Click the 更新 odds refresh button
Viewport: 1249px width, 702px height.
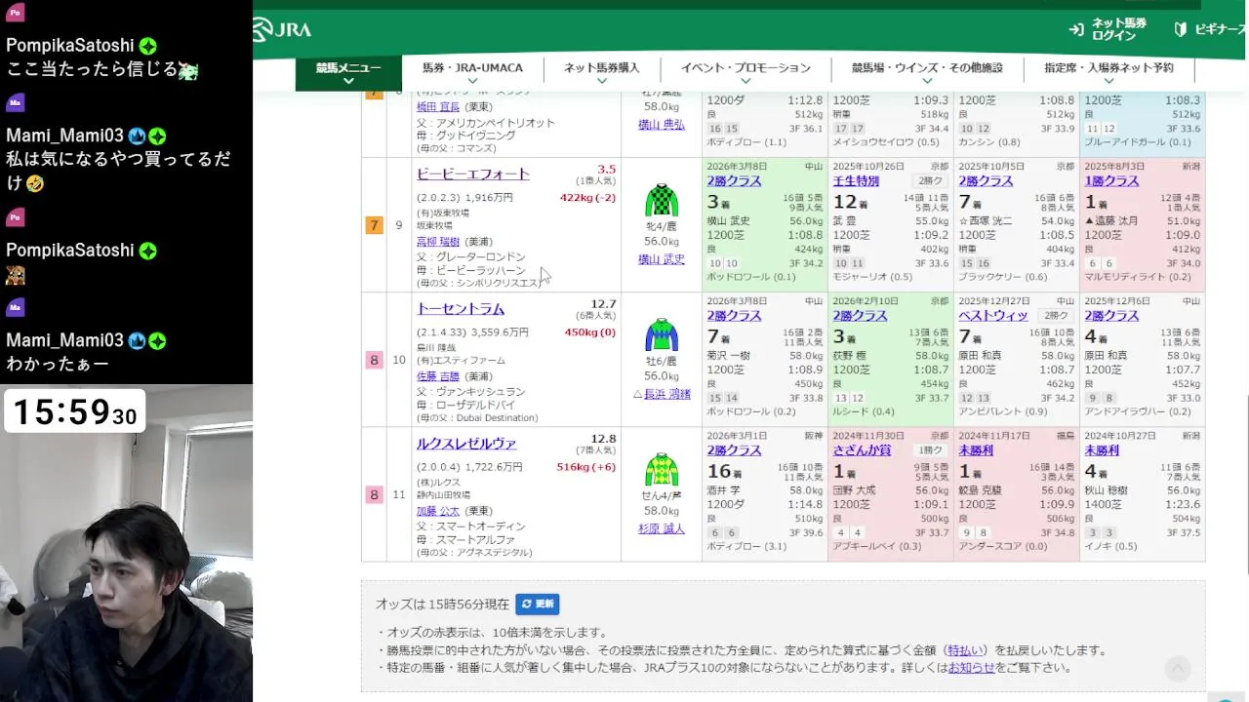point(538,604)
